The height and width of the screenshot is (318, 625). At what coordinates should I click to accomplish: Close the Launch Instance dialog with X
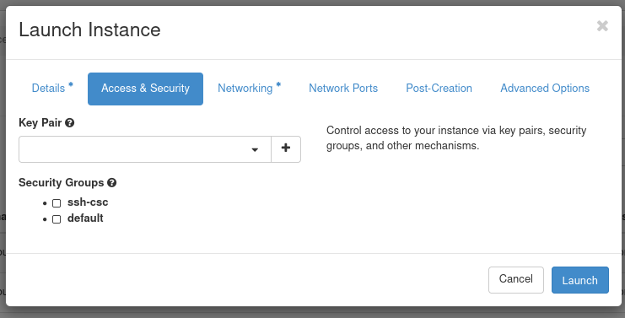(602, 26)
